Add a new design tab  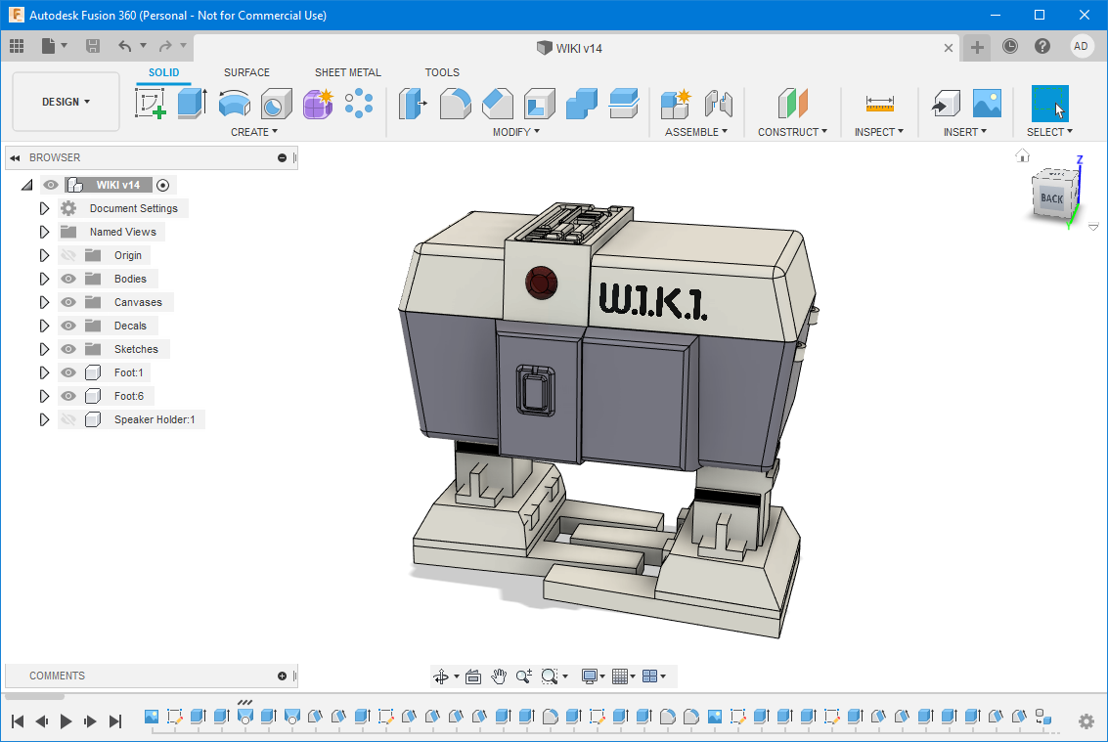pos(977,47)
